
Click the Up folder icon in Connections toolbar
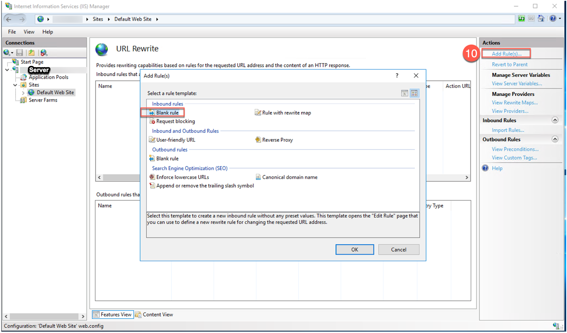32,52
